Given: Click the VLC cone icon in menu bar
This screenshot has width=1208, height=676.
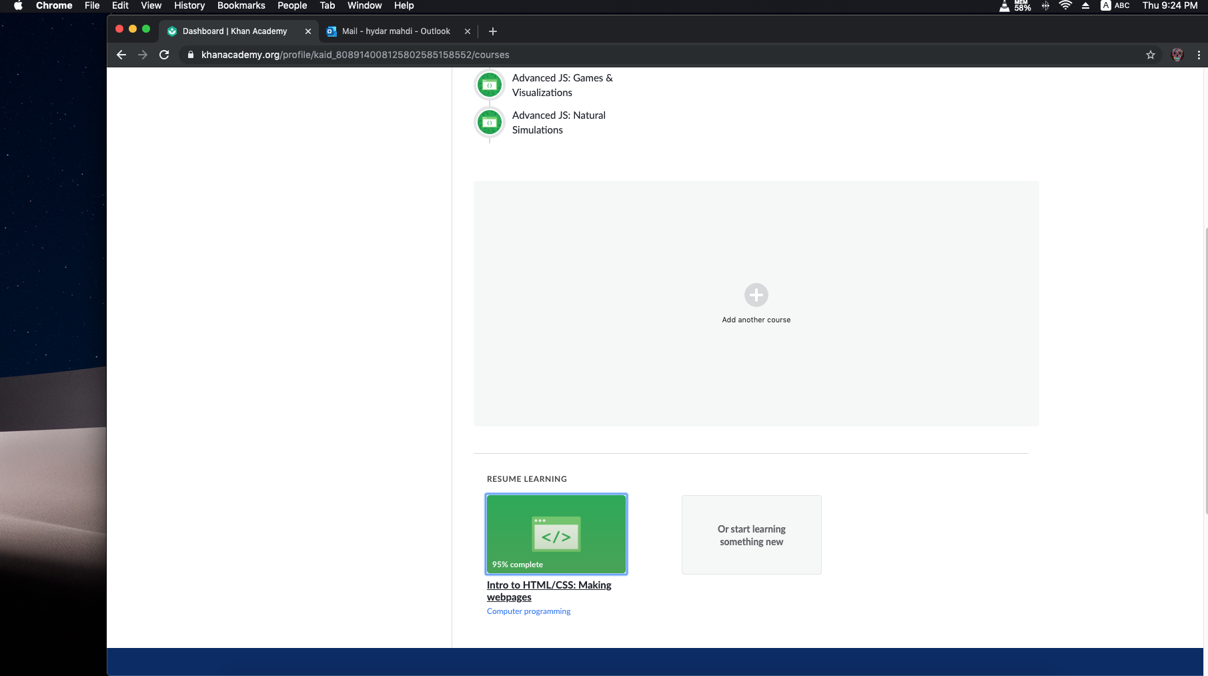Looking at the screenshot, I should (x=1005, y=6).
